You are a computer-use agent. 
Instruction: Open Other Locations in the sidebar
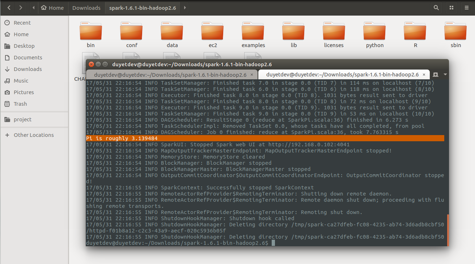[34, 135]
